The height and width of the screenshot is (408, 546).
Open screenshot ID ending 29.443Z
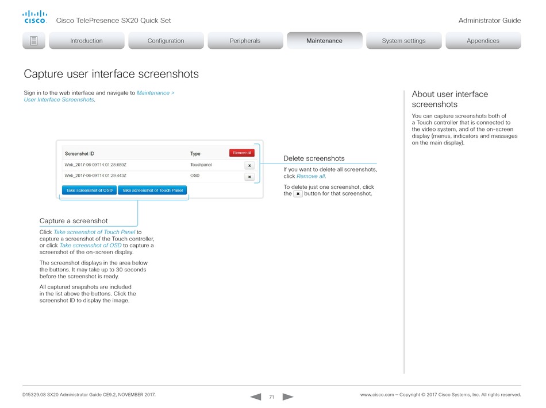click(x=95, y=176)
